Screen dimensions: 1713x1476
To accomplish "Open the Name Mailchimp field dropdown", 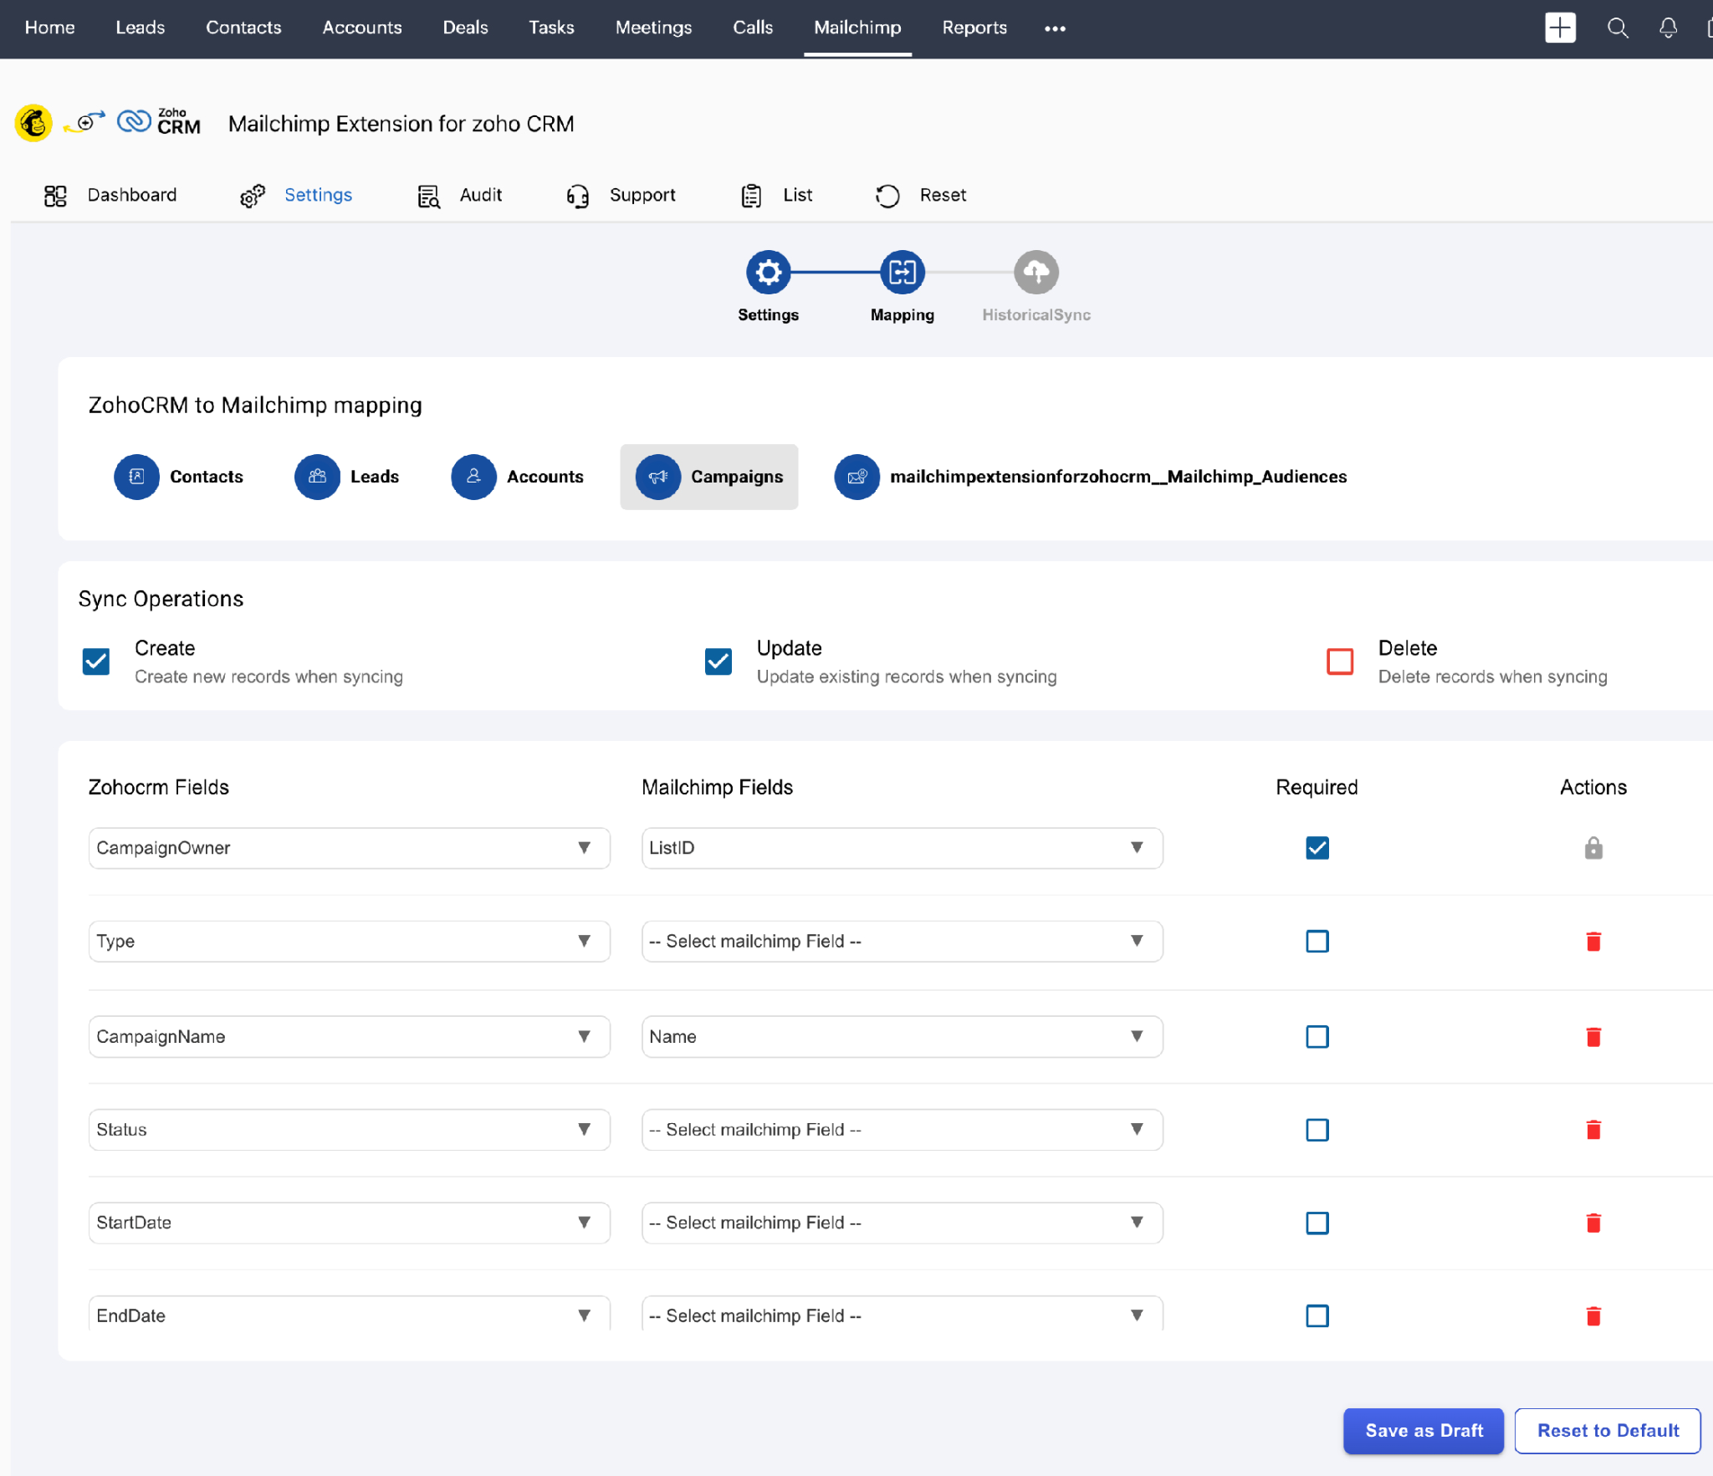I will pyautogui.click(x=903, y=1037).
